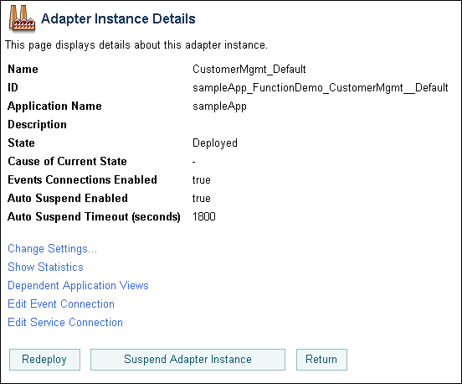Viewport: 462px width, 384px height.
Task: Click the Redeploy button
Action: [44, 360]
